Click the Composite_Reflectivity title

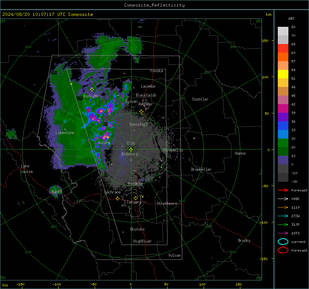pyautogui.click(x=154, y=5)
